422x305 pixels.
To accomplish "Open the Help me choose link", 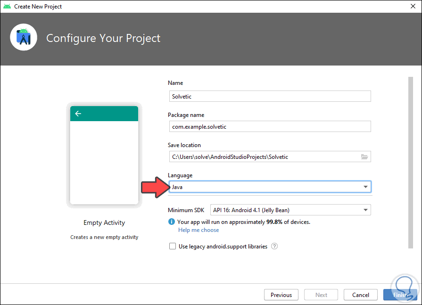I will (x=199, y=230).
